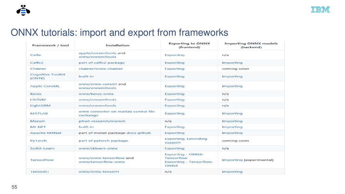The height and width of the screenshot is (194, 345).
Task: Click 'coming soon' in the Chainer row
Action: pyautogui.click(x=236, y=69)
